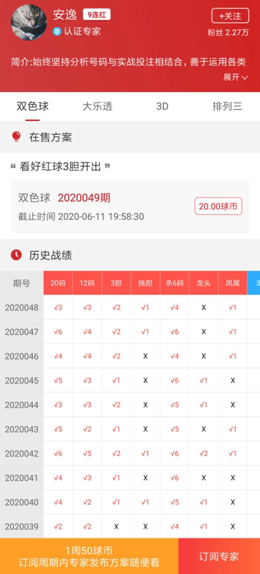Tap the partially visible blue column header

[254, 283]
